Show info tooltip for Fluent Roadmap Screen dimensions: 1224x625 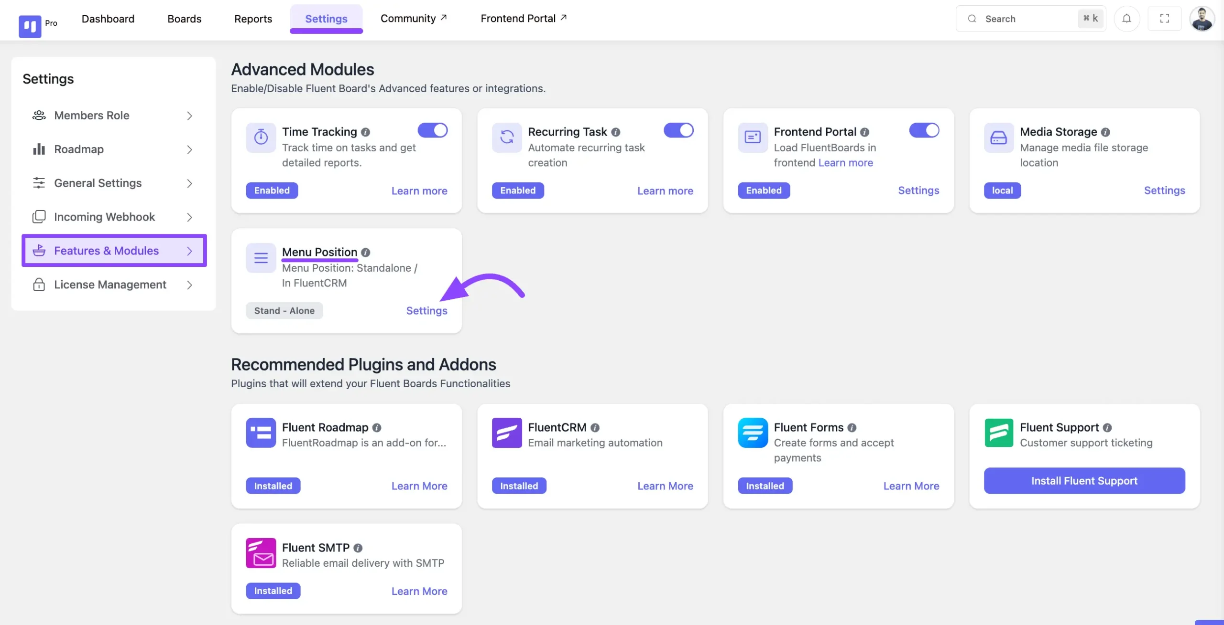[377, 428]
